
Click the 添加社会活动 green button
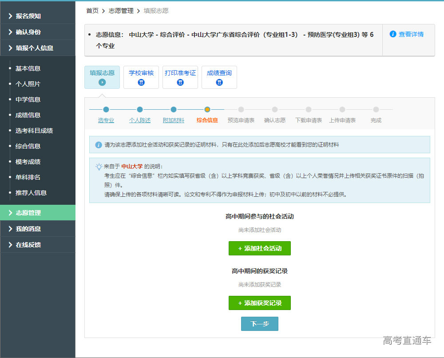[x=260, y=248]
